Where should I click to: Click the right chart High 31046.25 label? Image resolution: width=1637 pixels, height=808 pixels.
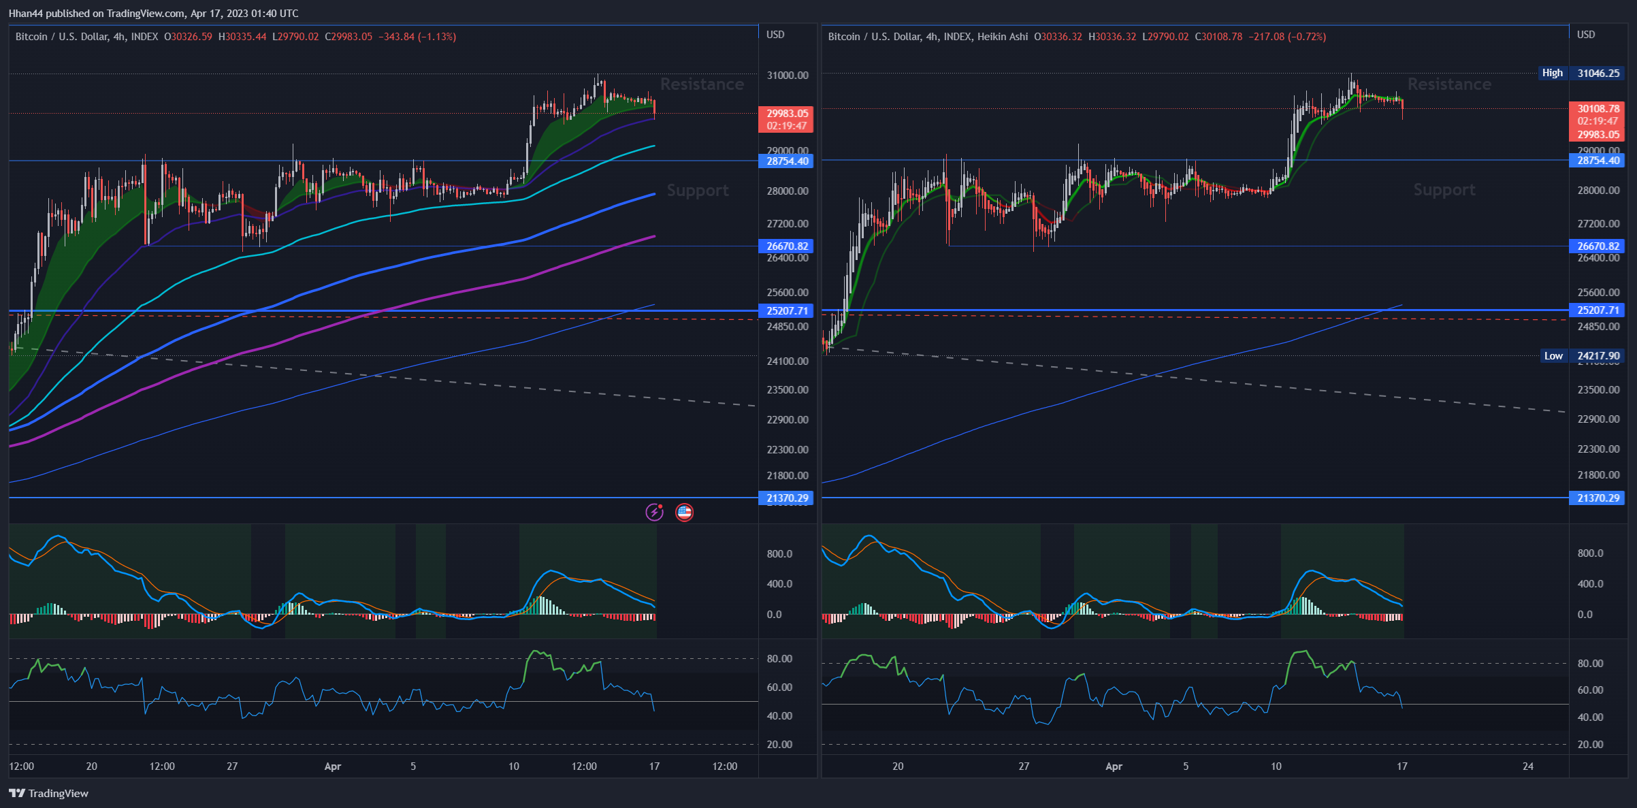click(1582, 73)
